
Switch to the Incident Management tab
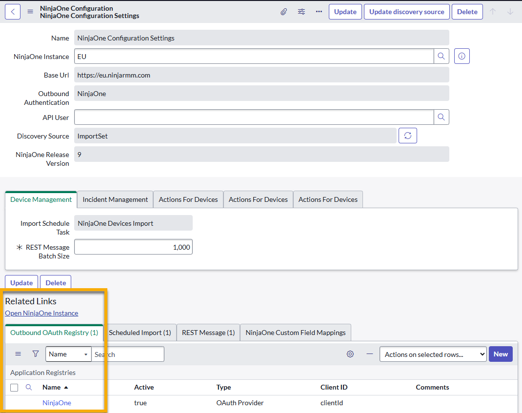tap(115, 199)
